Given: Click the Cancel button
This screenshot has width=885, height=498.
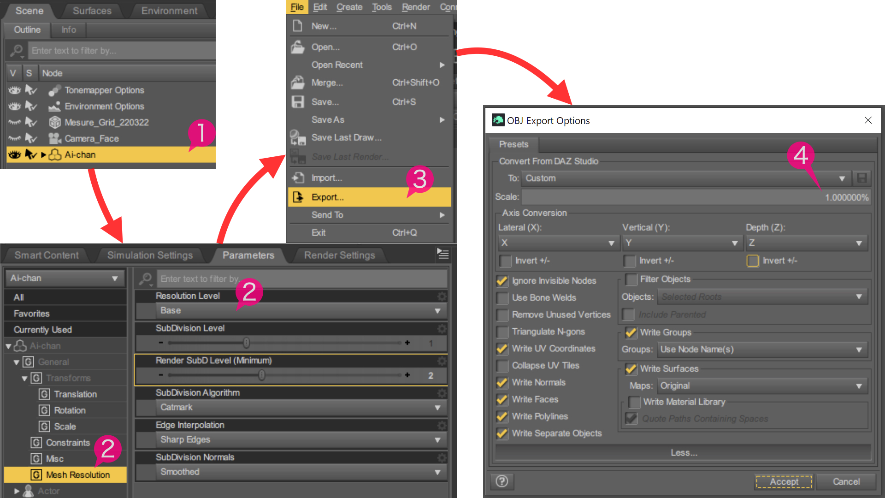Looking at the screenshot, I should tap(846, 482).
